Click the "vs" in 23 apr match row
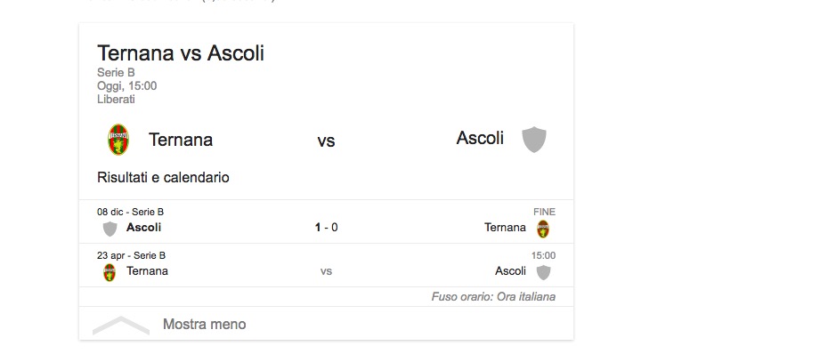Screen dimensions: 828x362 pos(326,271)
